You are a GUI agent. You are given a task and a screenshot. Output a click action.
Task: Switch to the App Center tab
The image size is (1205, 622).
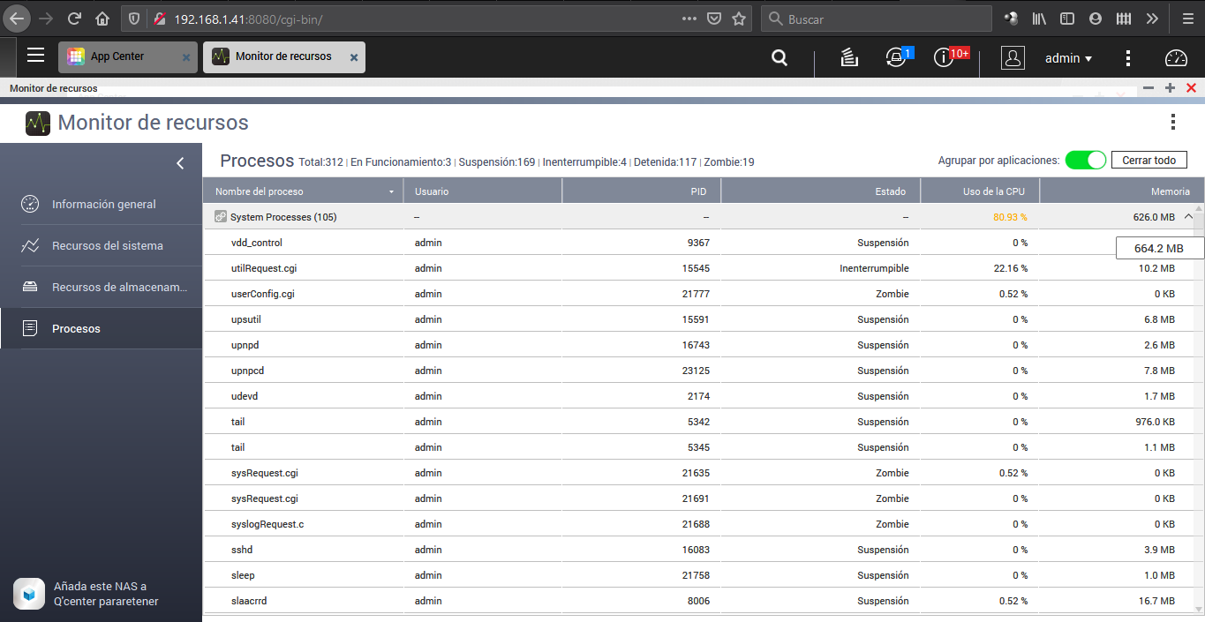[117, 56]
